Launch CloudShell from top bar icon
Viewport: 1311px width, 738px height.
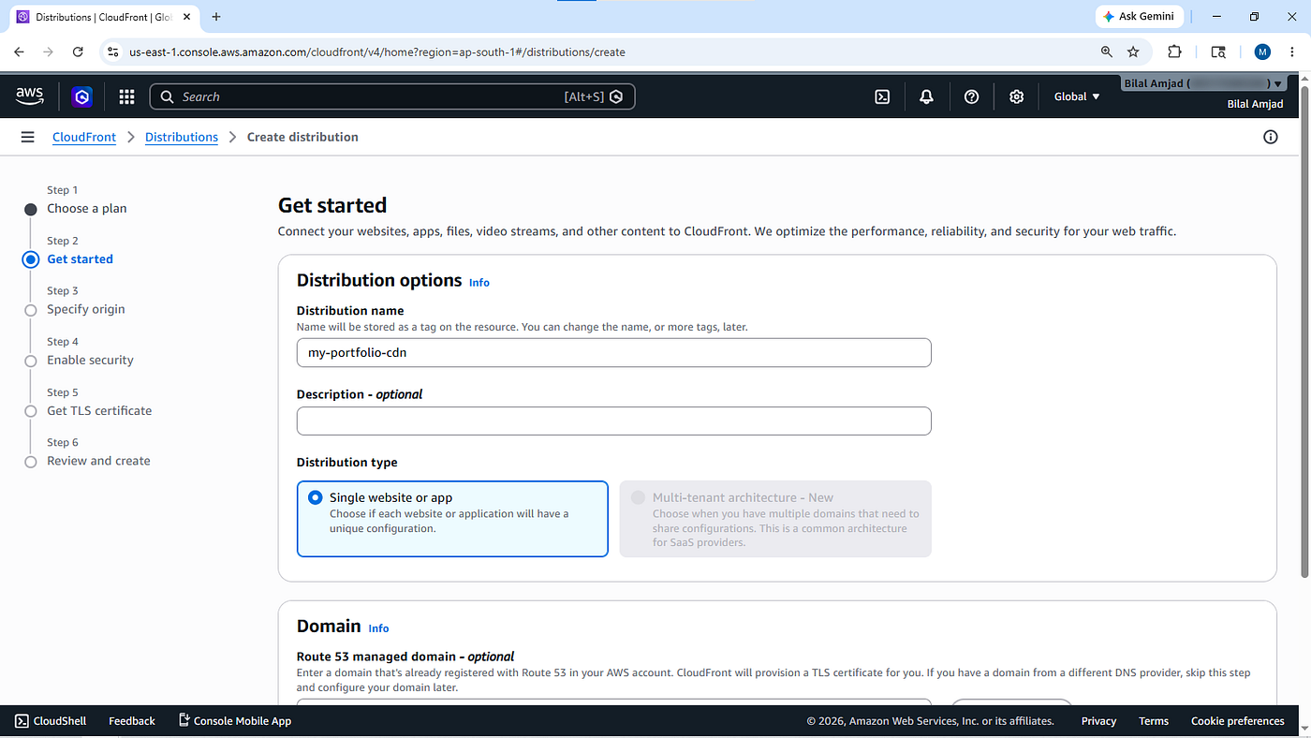(x=882, y=96)
